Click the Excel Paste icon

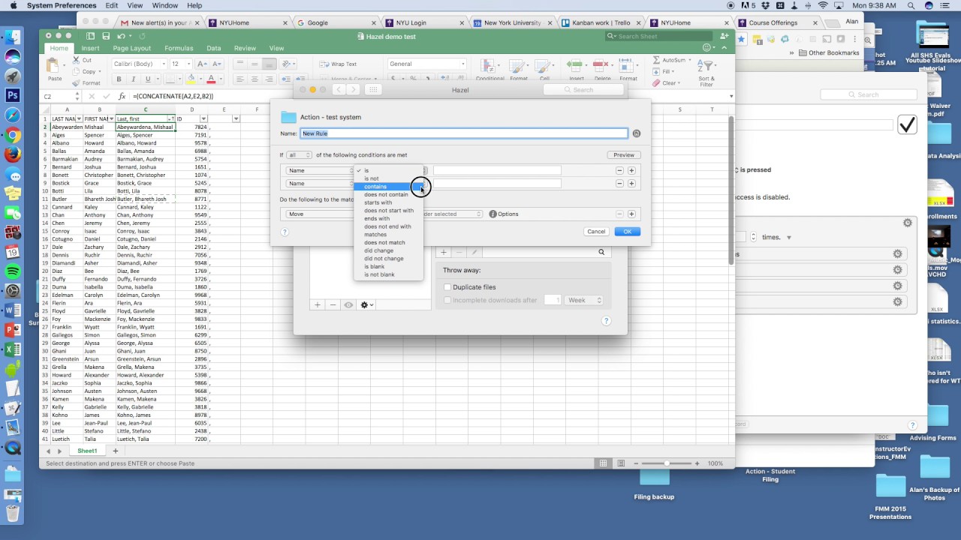pyautogui.click(x=55, y=67)
